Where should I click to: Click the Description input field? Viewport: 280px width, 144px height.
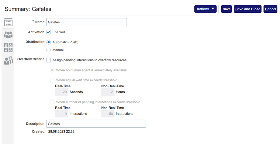pyautogui.click(x=96, y=124)
